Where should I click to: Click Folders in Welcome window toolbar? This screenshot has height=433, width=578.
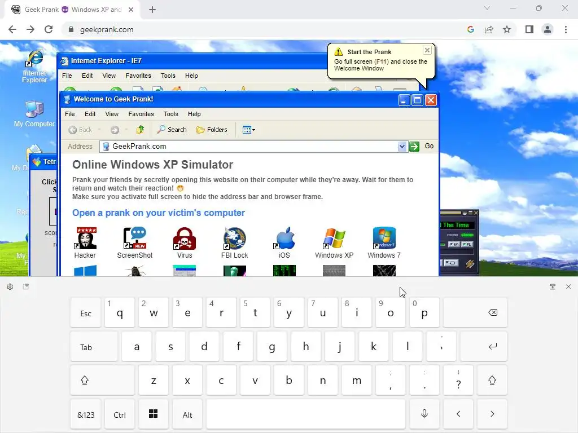point(212,130)
